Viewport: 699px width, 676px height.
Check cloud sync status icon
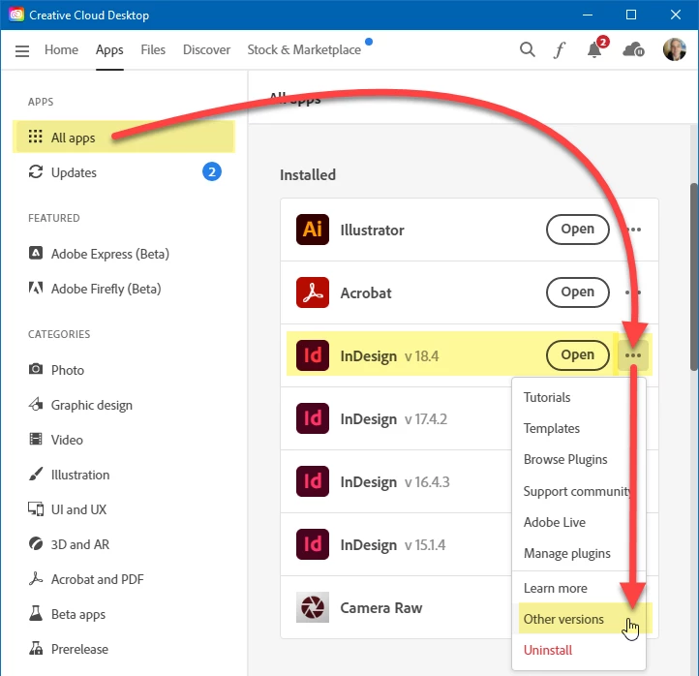633,50
